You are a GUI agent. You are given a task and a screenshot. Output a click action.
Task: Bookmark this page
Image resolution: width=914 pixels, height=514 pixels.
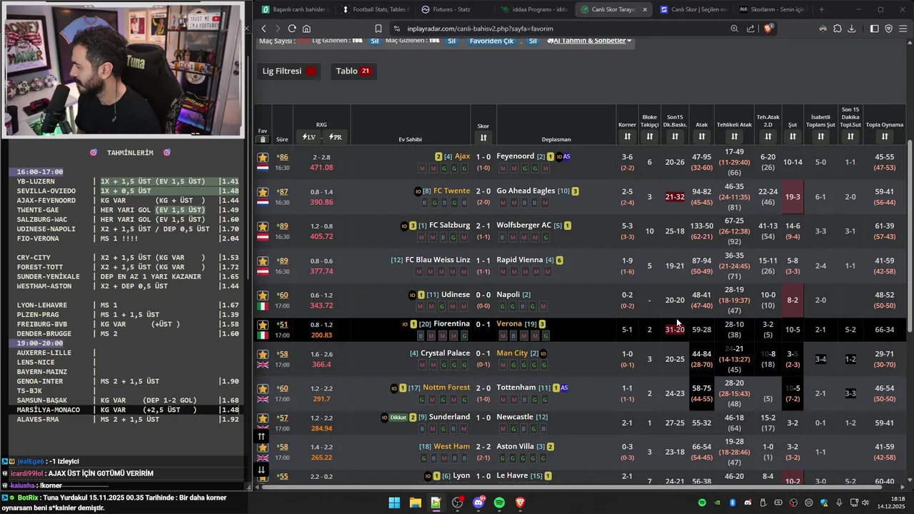378,29
